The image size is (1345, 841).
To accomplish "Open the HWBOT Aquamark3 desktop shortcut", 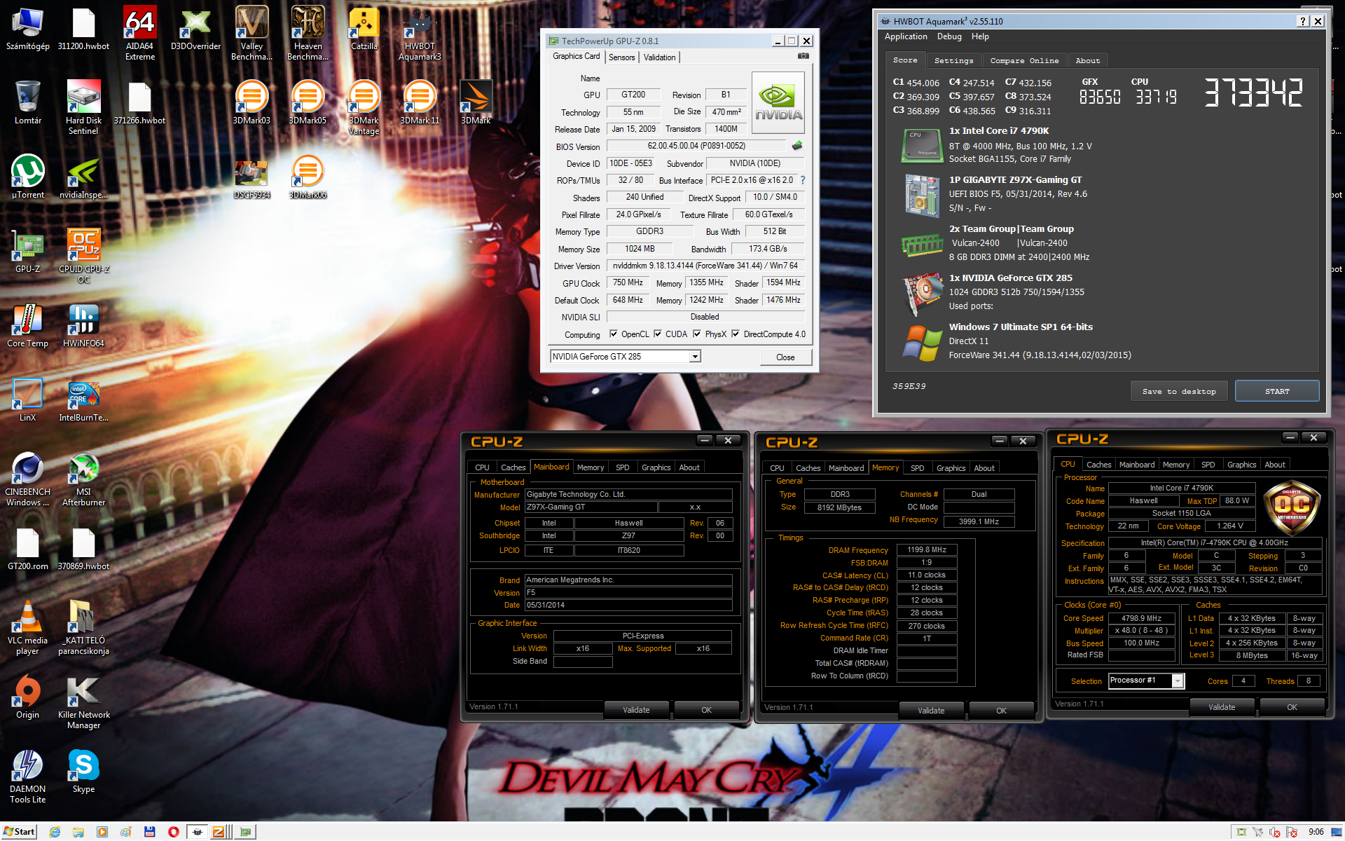I will (x=420, y=33).
